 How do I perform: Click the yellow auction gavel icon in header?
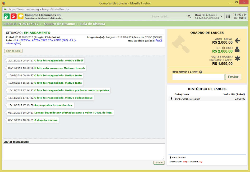(x=21, y=16)
